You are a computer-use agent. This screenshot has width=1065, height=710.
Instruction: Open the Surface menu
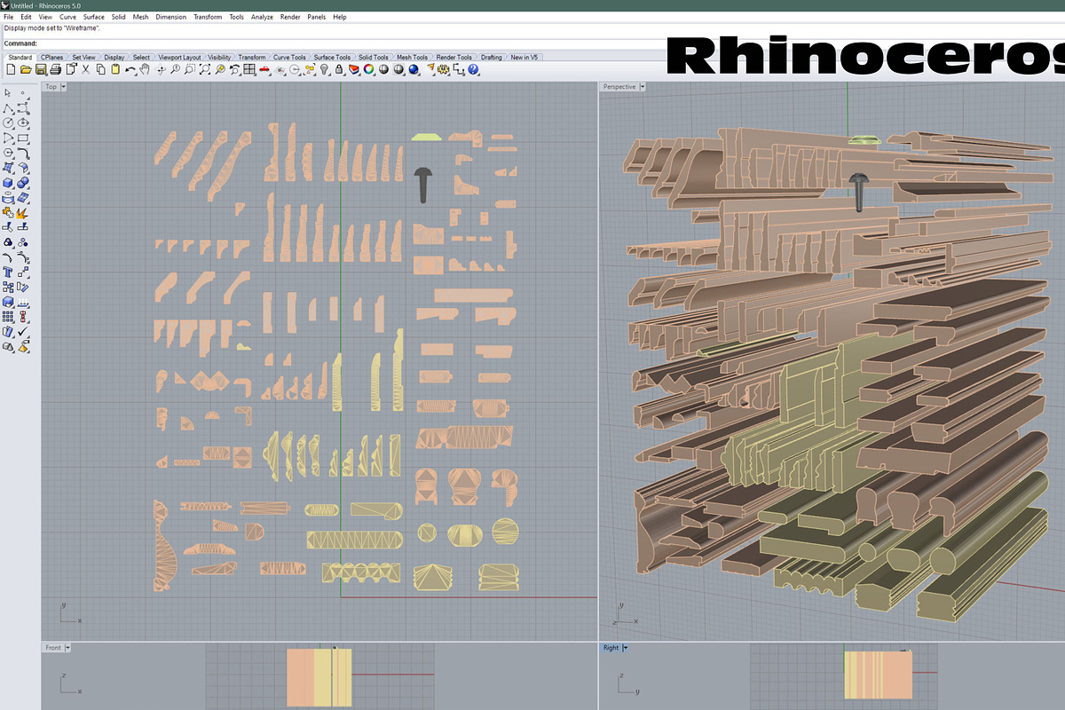pos(93,17)
